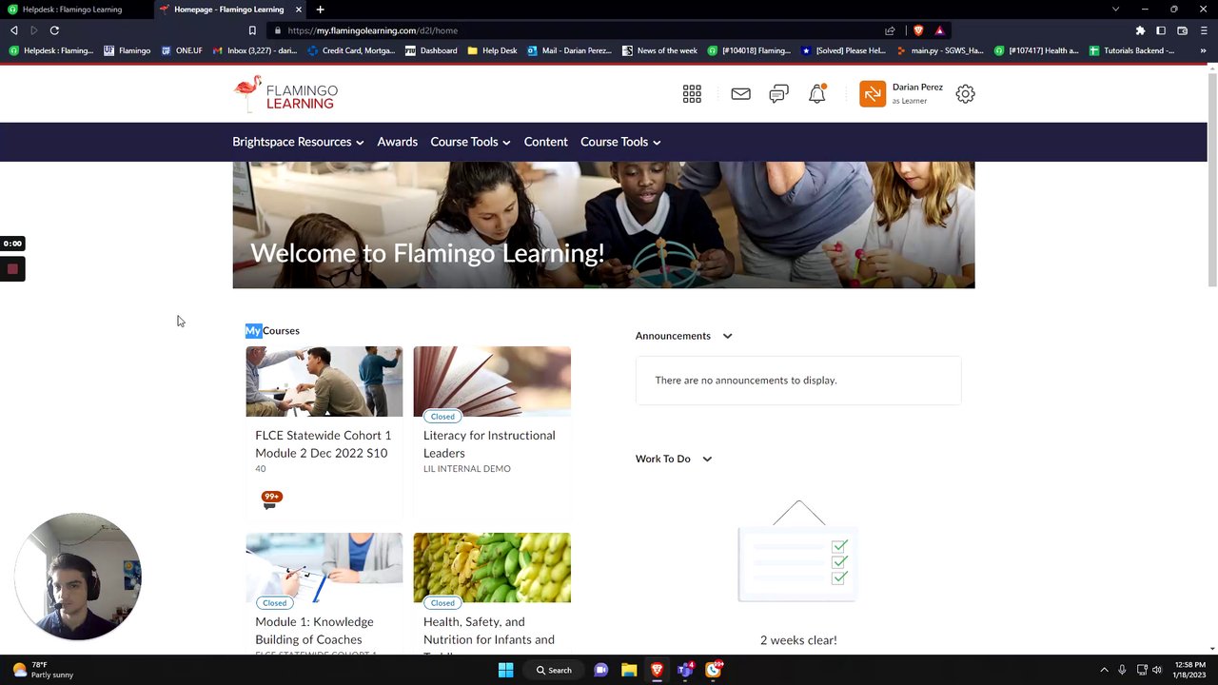This screenshot has width=1218, height=685.
Task: Open the subscription alerts chat icon
Action: point(778,93)
